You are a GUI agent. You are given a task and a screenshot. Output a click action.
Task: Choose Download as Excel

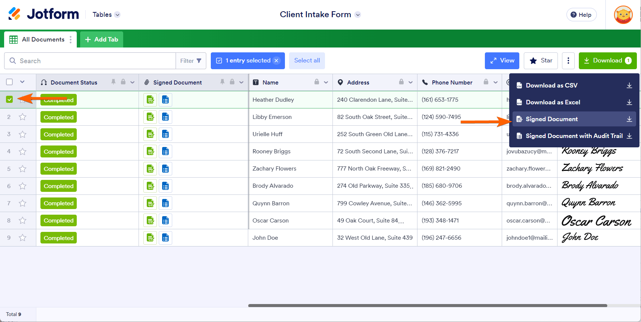(574, 102)
